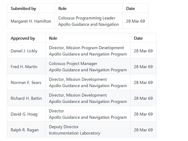This screenshot has width=188, height=141.
Task: Click the date in Fred H. Martin's row
Action: coord(143,67)
